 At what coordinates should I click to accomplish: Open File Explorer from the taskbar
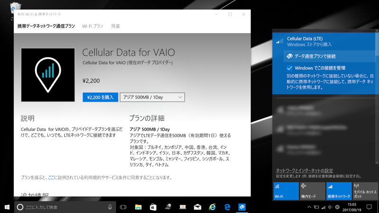138,207
